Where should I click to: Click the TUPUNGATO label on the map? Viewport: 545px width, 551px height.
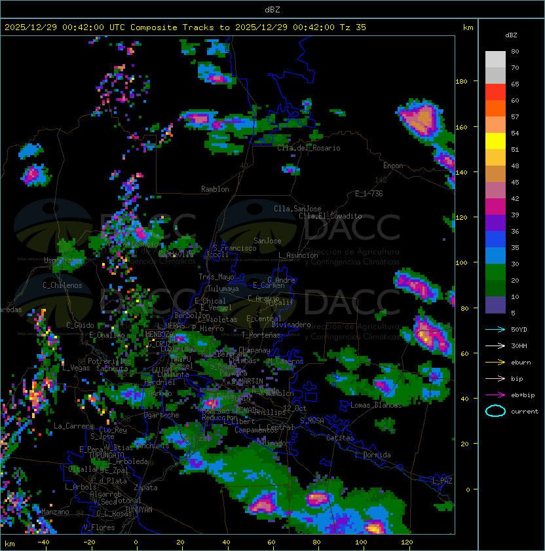pyautogui.click(x=106, y=455)
